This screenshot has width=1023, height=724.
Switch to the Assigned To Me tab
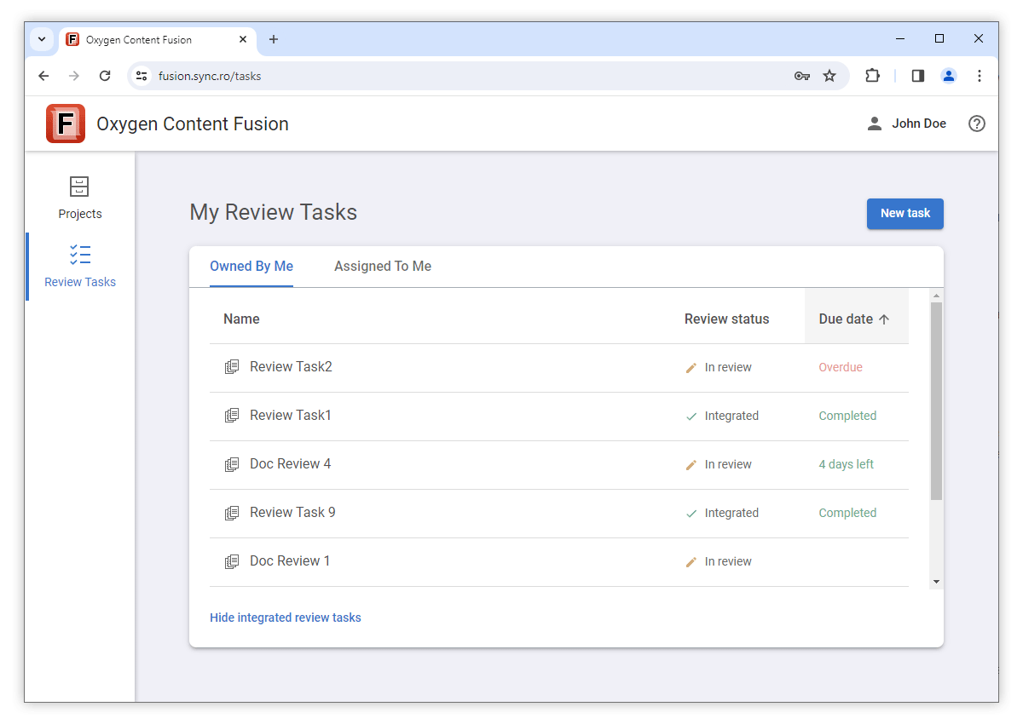click(382, 266)
